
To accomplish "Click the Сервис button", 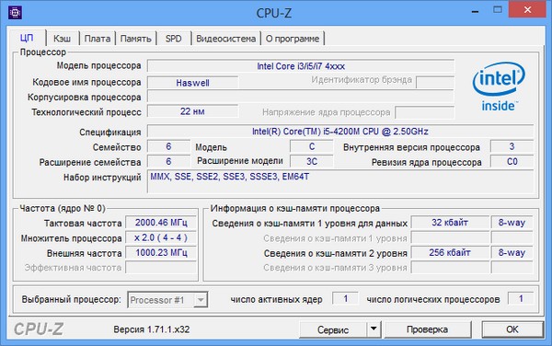I will click(333, 329).
